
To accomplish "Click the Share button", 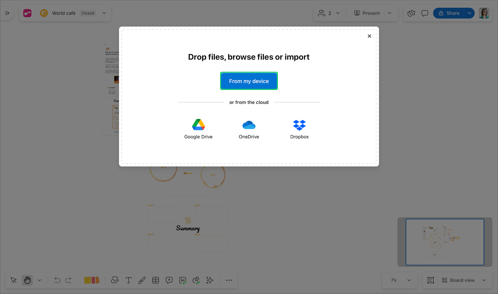I will (449, 13).
